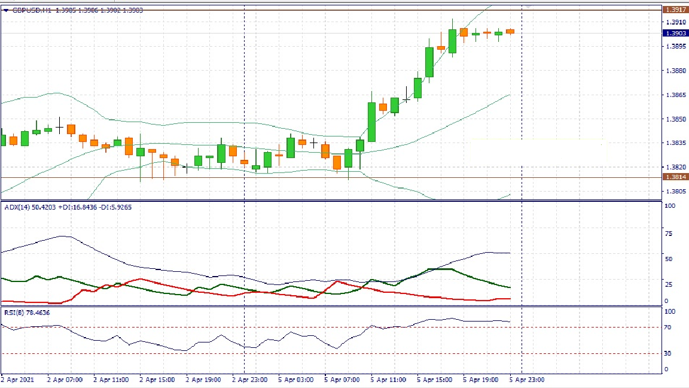Click the gray chart shift marker at top
689x388 pixels.
528,7
